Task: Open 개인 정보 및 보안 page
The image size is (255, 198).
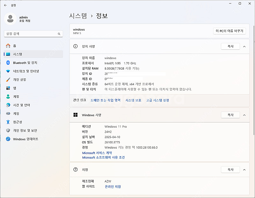Action: (33, 130)
